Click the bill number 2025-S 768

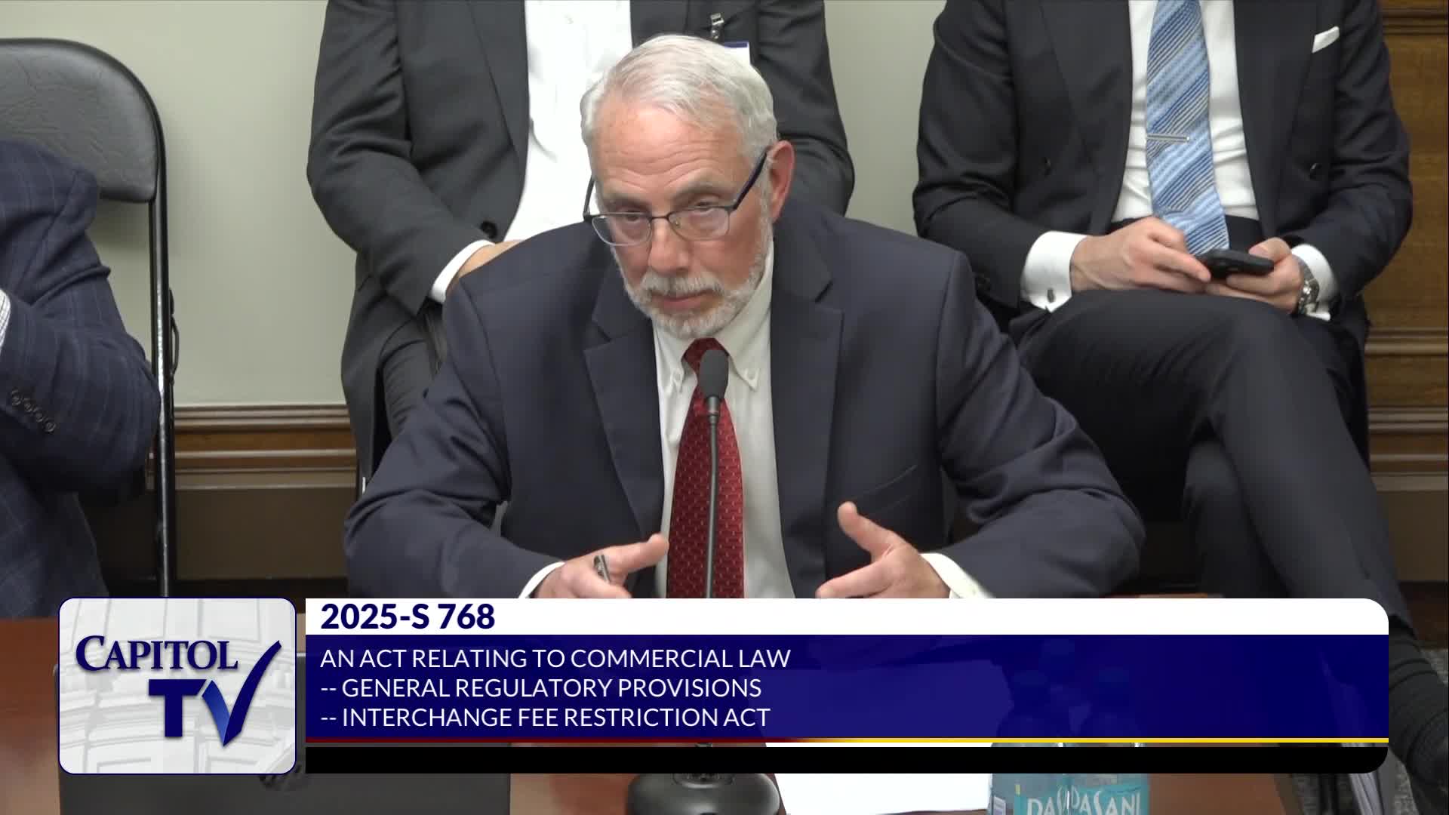(x=408, y=617)
